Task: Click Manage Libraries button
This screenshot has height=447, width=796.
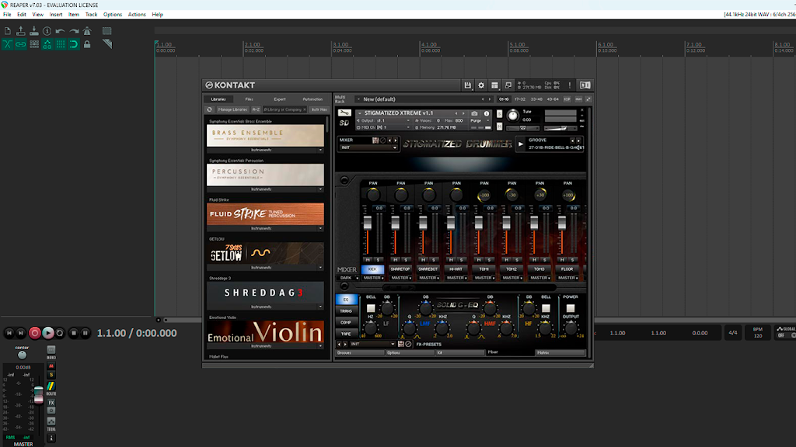Action: 232,109
